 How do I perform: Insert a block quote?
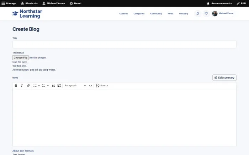[53, 86]
